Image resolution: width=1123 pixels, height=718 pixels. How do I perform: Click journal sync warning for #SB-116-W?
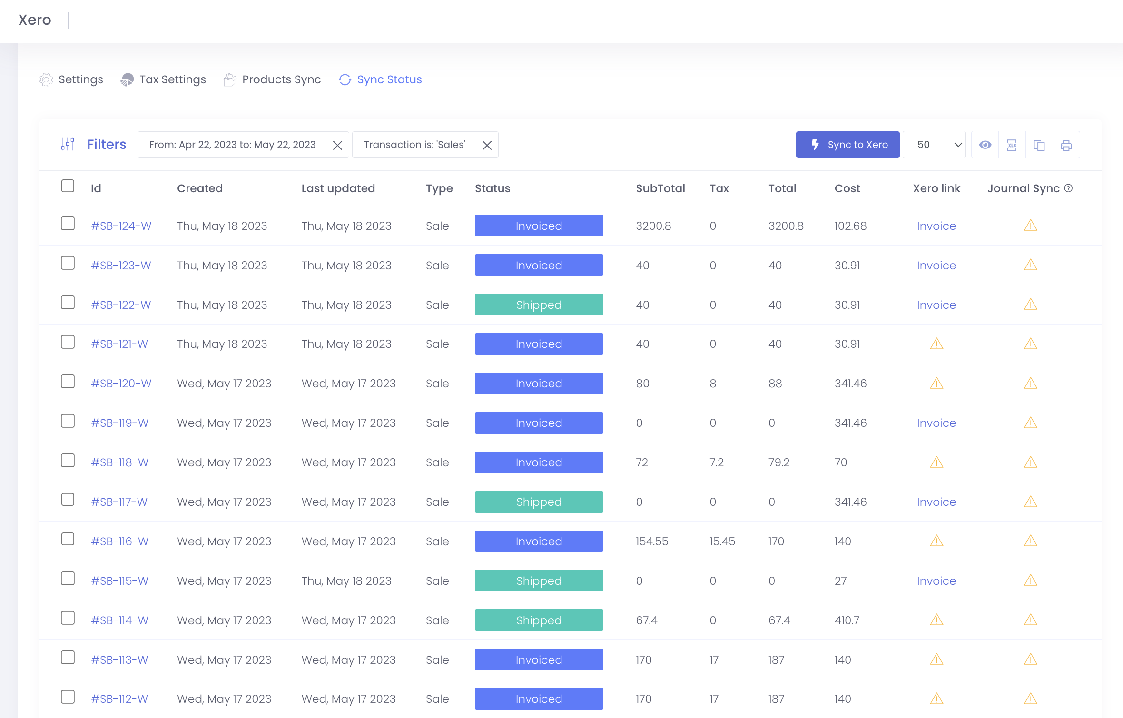click(1031, 541)
